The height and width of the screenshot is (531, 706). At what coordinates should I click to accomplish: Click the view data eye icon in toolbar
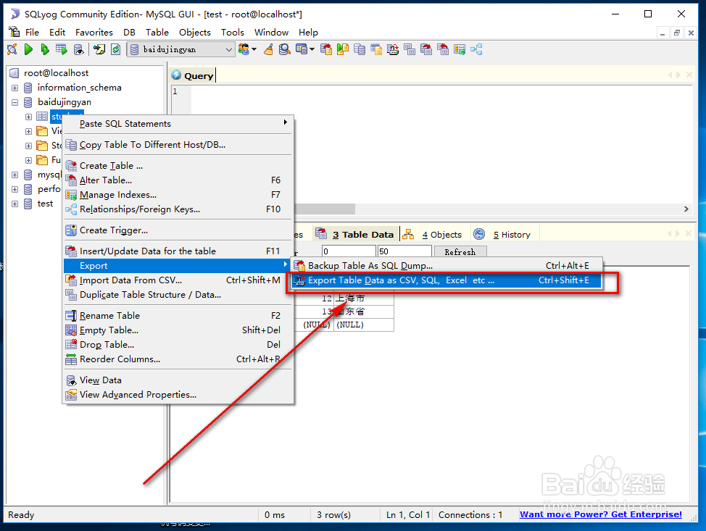pos(79,49)
